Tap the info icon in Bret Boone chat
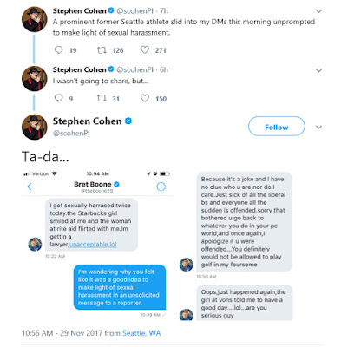 point(161,187)
